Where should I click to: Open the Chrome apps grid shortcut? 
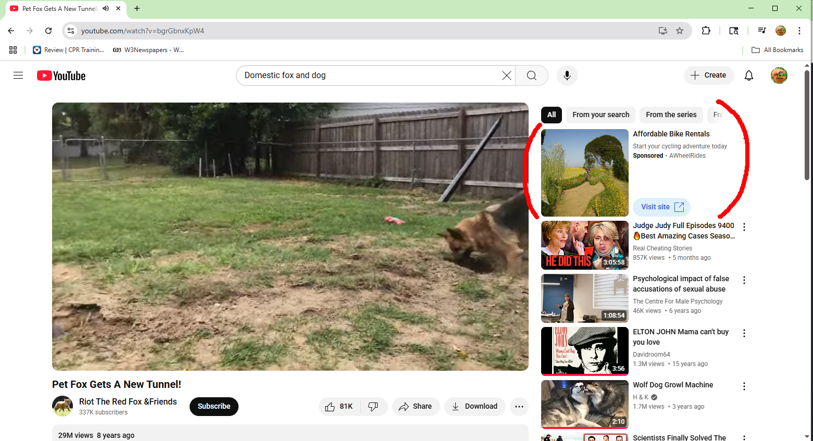coord(13,50)
